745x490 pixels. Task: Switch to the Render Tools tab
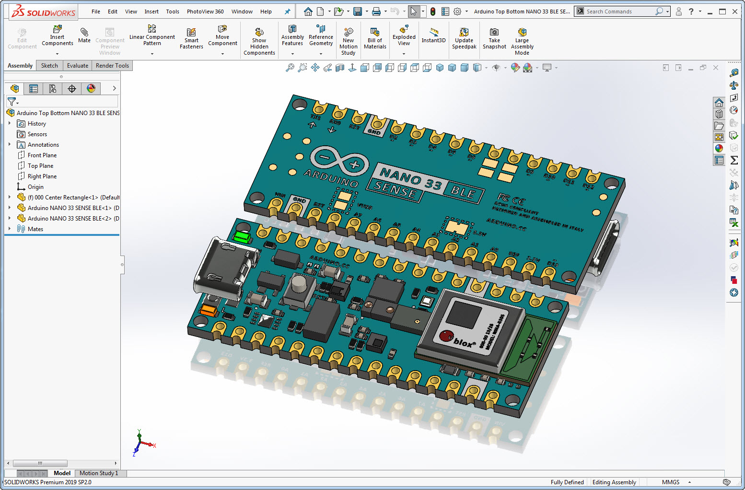pyautogui.click(x=112, y=66)
